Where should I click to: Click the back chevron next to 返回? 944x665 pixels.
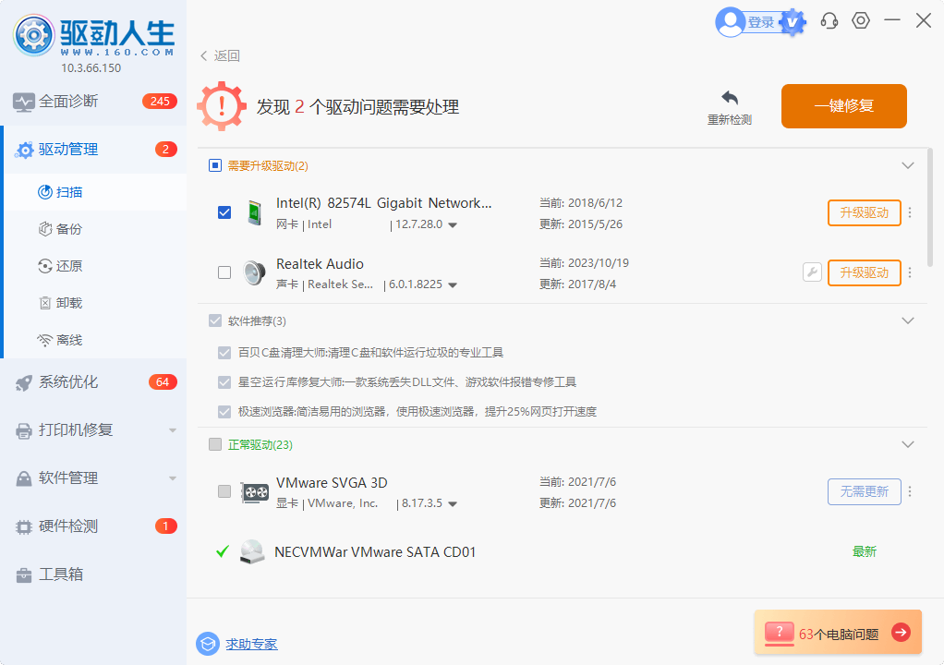click(x=203, y=56)
